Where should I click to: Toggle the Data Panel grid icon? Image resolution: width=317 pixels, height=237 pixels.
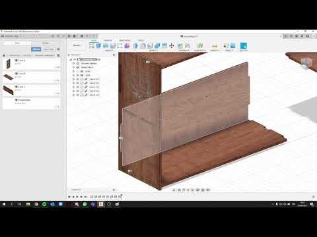(69, 36)
